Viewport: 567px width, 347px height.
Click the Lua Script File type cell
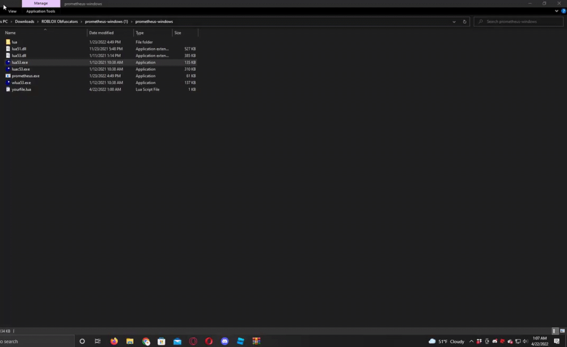coord(147,90)
